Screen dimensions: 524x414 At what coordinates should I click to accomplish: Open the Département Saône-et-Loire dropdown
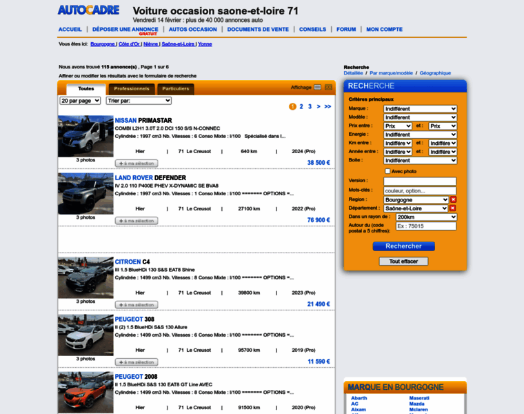click(416, 208)
